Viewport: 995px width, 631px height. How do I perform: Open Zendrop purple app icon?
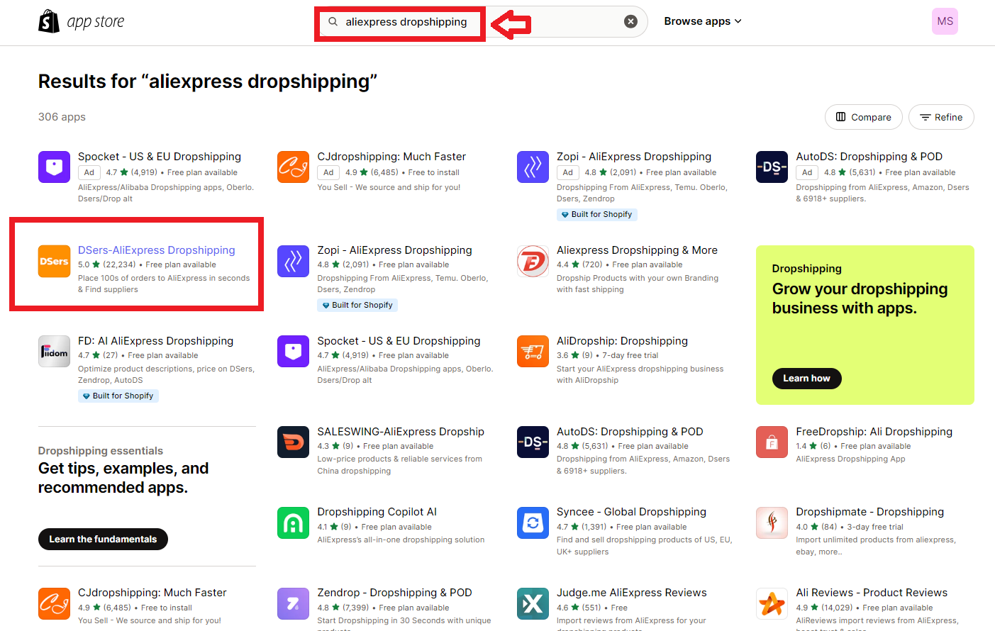tap(293, 603)
